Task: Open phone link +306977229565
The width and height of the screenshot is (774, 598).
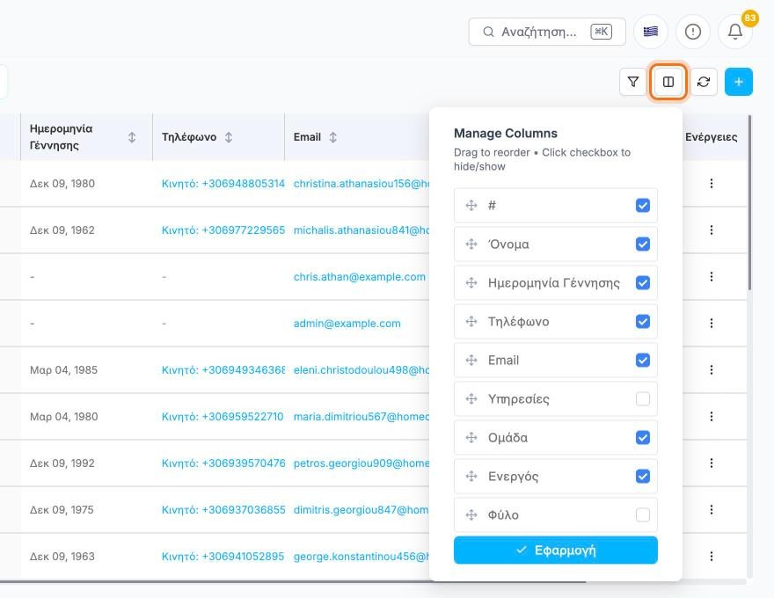Action: tap(223, 230)
